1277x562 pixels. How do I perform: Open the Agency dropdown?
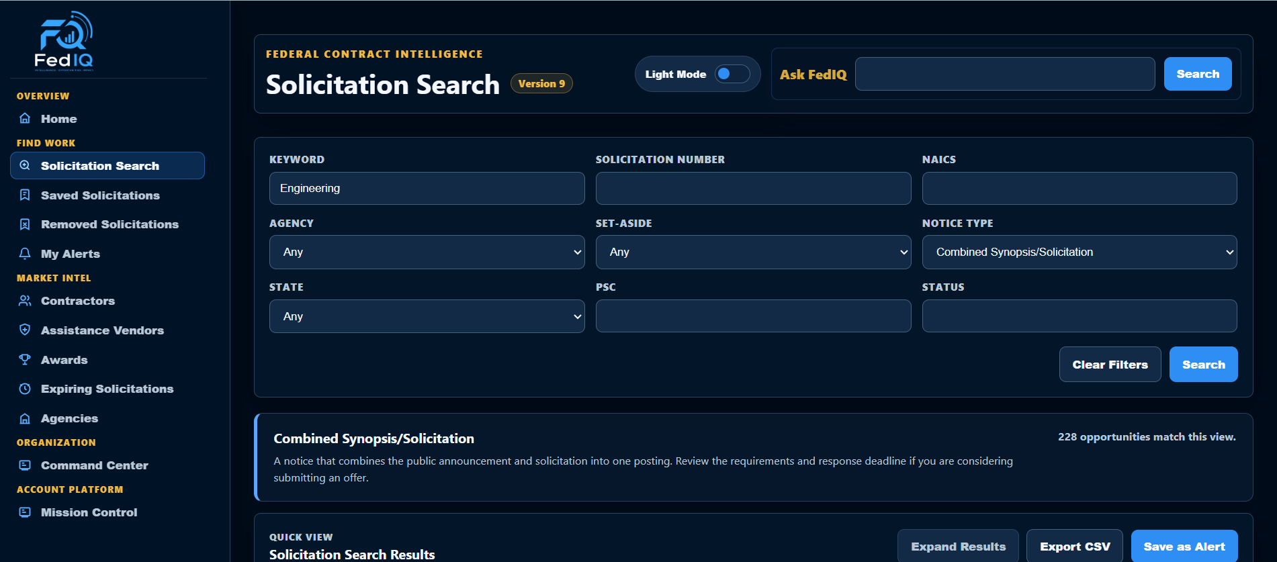427,252
